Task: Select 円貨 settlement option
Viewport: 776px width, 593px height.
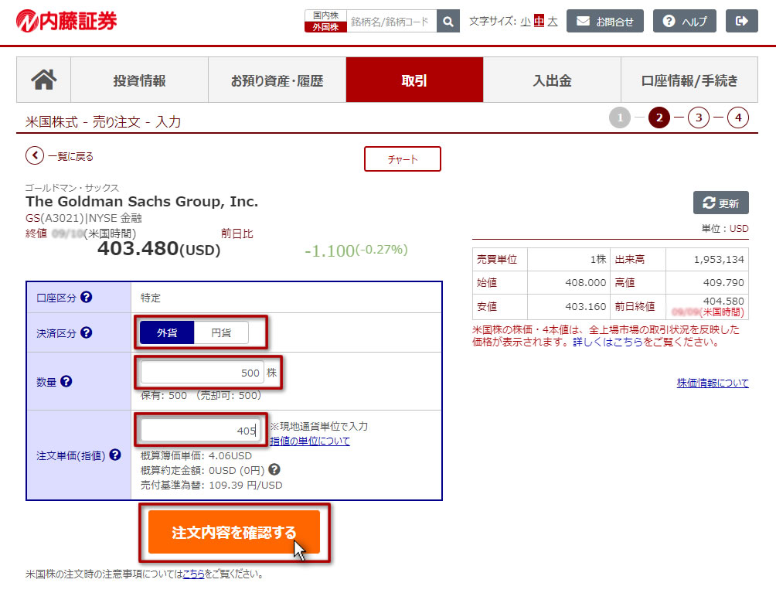Action: pos(221,332)
